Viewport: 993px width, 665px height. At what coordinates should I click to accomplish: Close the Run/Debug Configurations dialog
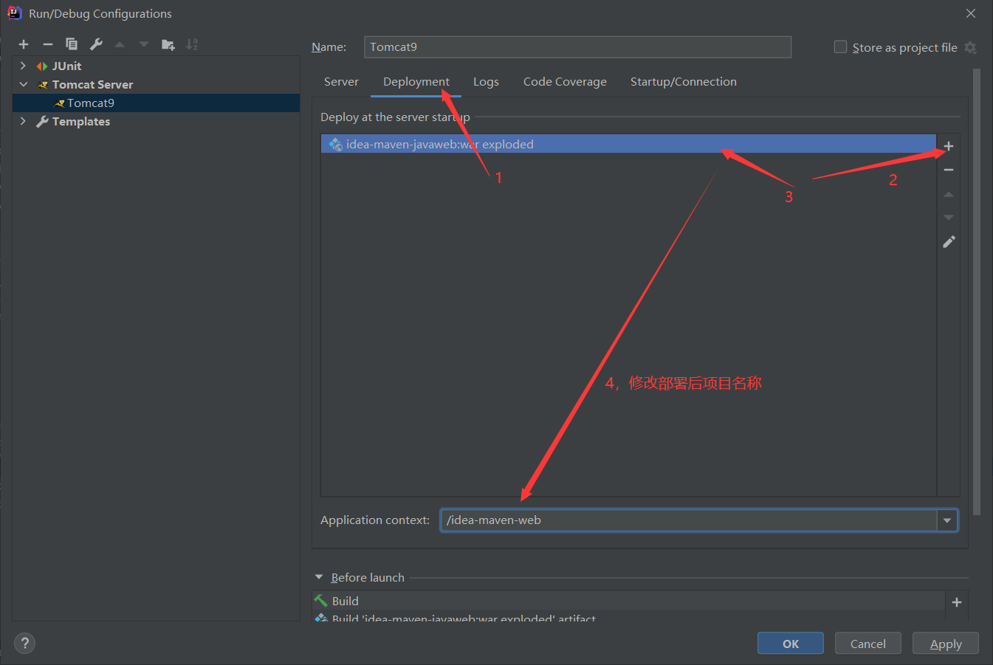[x=971, y=13]
